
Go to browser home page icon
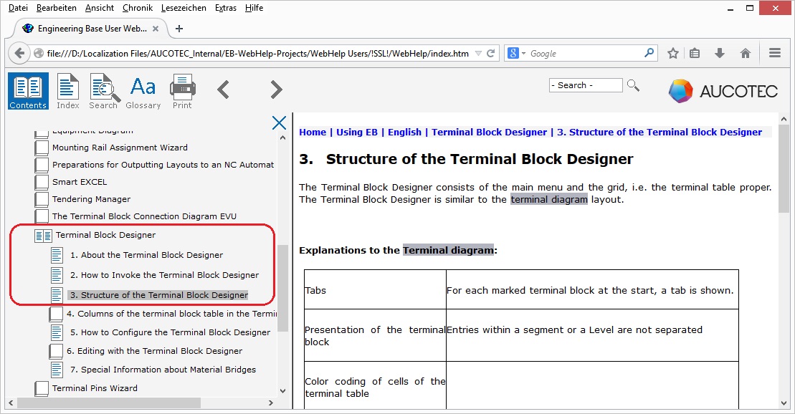click(x=746, y=53)
